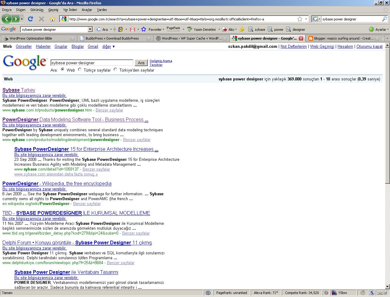
Task: Find the word 'designer' toolbar button
Action: (296, 30)
